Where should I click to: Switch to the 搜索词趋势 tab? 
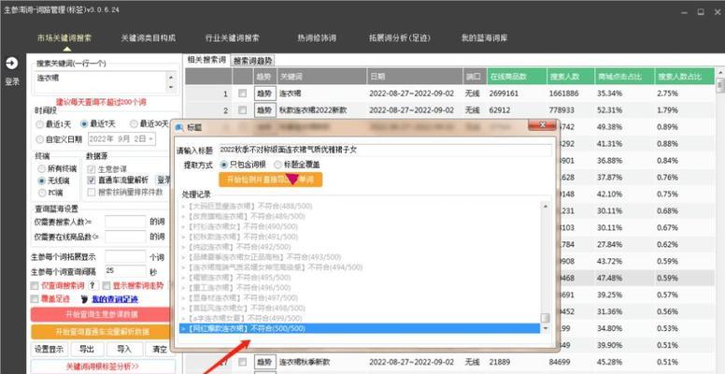pyautogui.click(x=252, y=61)
